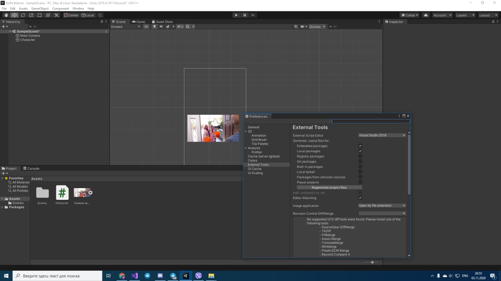Open cloud services icon
This screenshot has height=281, width=501.
426,15
